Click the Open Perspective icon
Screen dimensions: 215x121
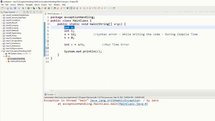pos(114,8)
